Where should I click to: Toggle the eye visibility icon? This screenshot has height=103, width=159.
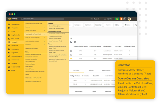[x=71, y=42]
